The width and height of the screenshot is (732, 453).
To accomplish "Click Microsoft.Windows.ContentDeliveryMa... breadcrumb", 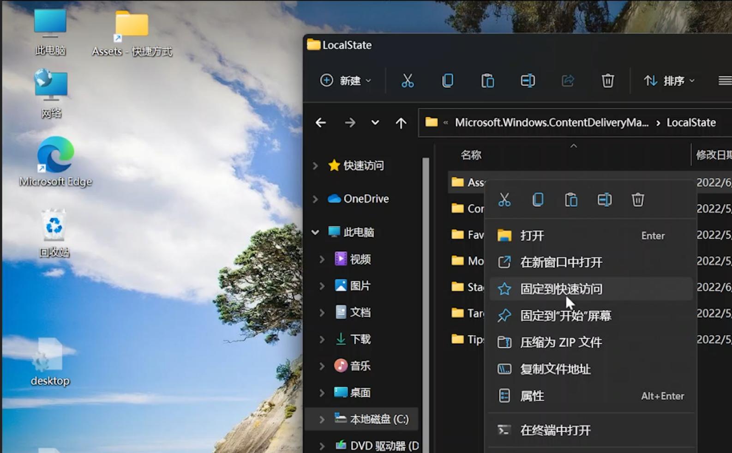I will click(x=552, y=122).
